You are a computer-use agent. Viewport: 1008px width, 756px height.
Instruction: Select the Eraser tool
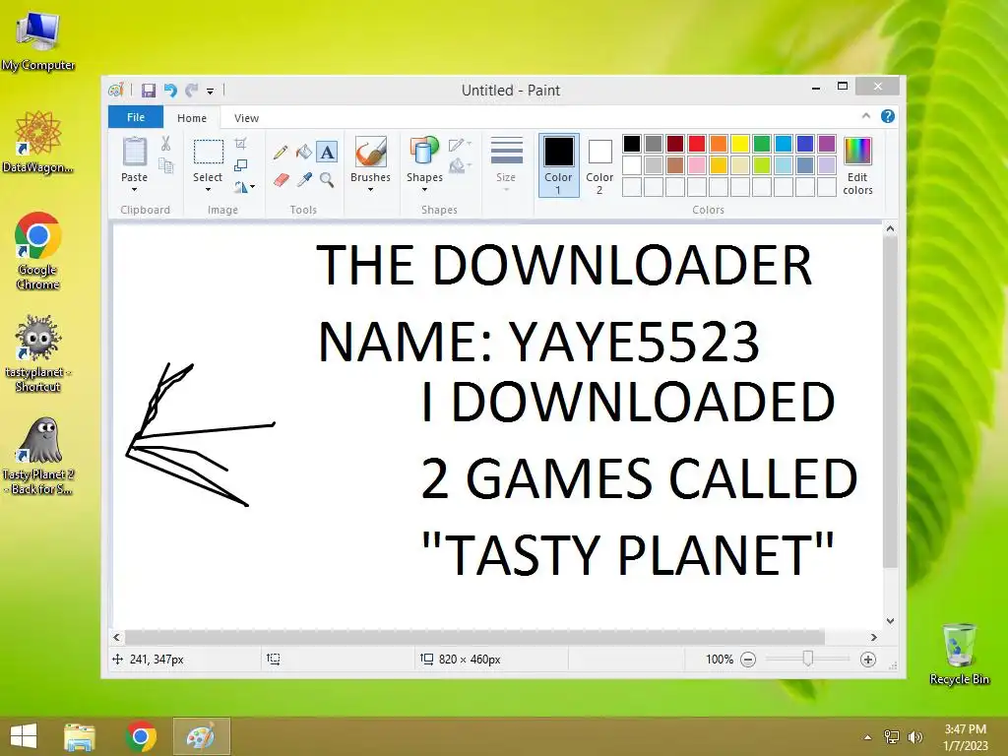click(x=281, y=179)
